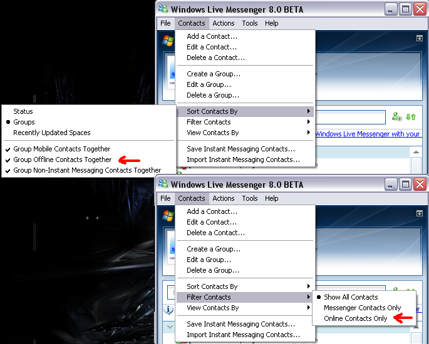
Task: Select Show All Contacts filter
Action: pos(364,297)
